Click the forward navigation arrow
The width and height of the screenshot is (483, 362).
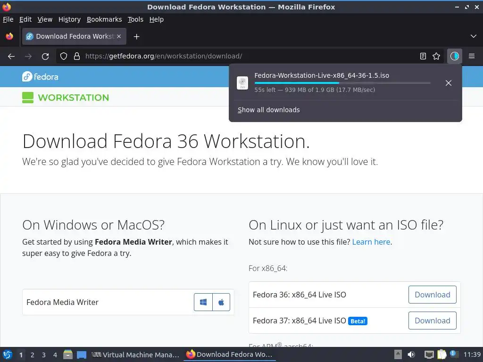(28, 56)
